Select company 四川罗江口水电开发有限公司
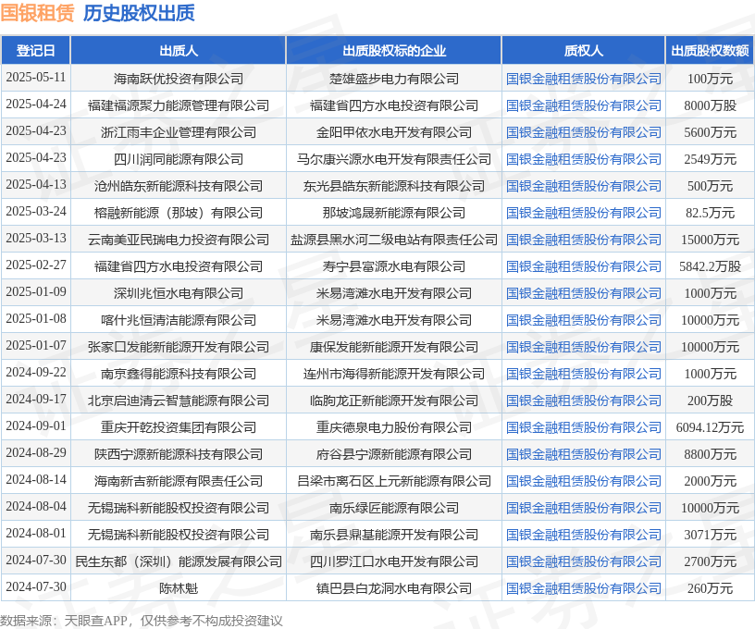Image resolution: width=755 pixels, height=629 pixels. [x=394, y=561]
